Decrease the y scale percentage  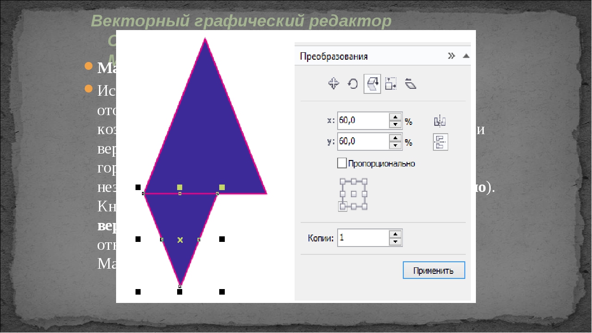point(395,145)
